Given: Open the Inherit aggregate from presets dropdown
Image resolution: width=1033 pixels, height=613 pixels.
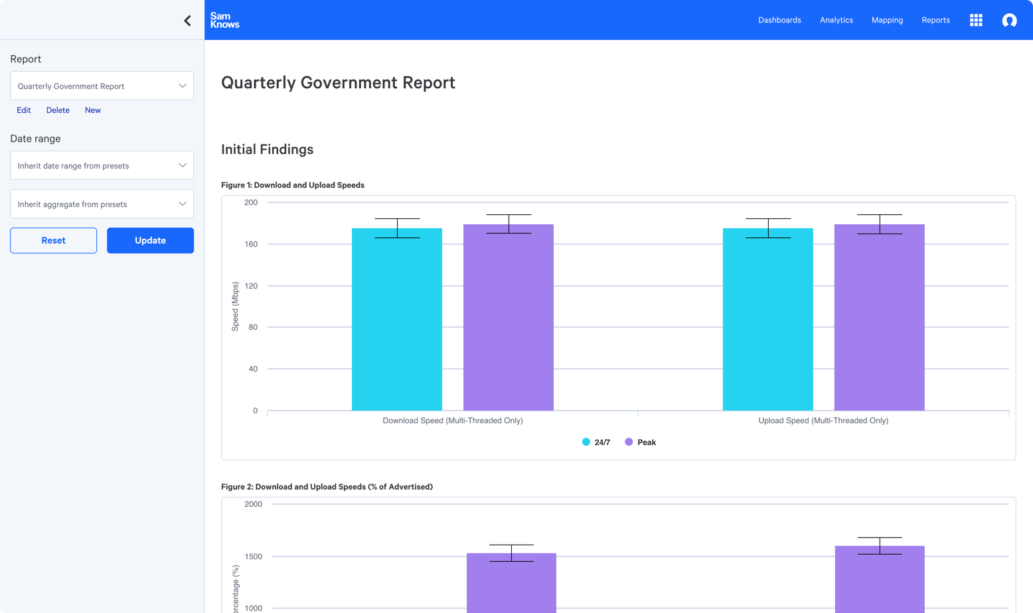Looking at the screenshot, I should (102, 204).
